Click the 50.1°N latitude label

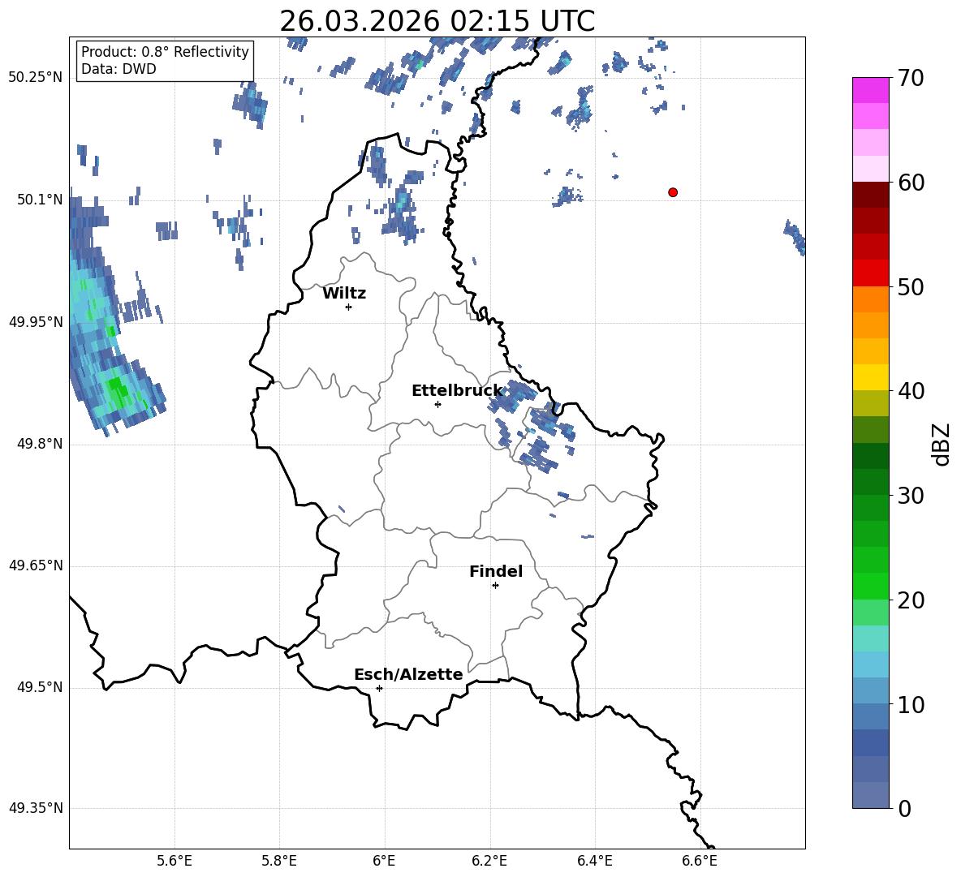tap(39, 200)
